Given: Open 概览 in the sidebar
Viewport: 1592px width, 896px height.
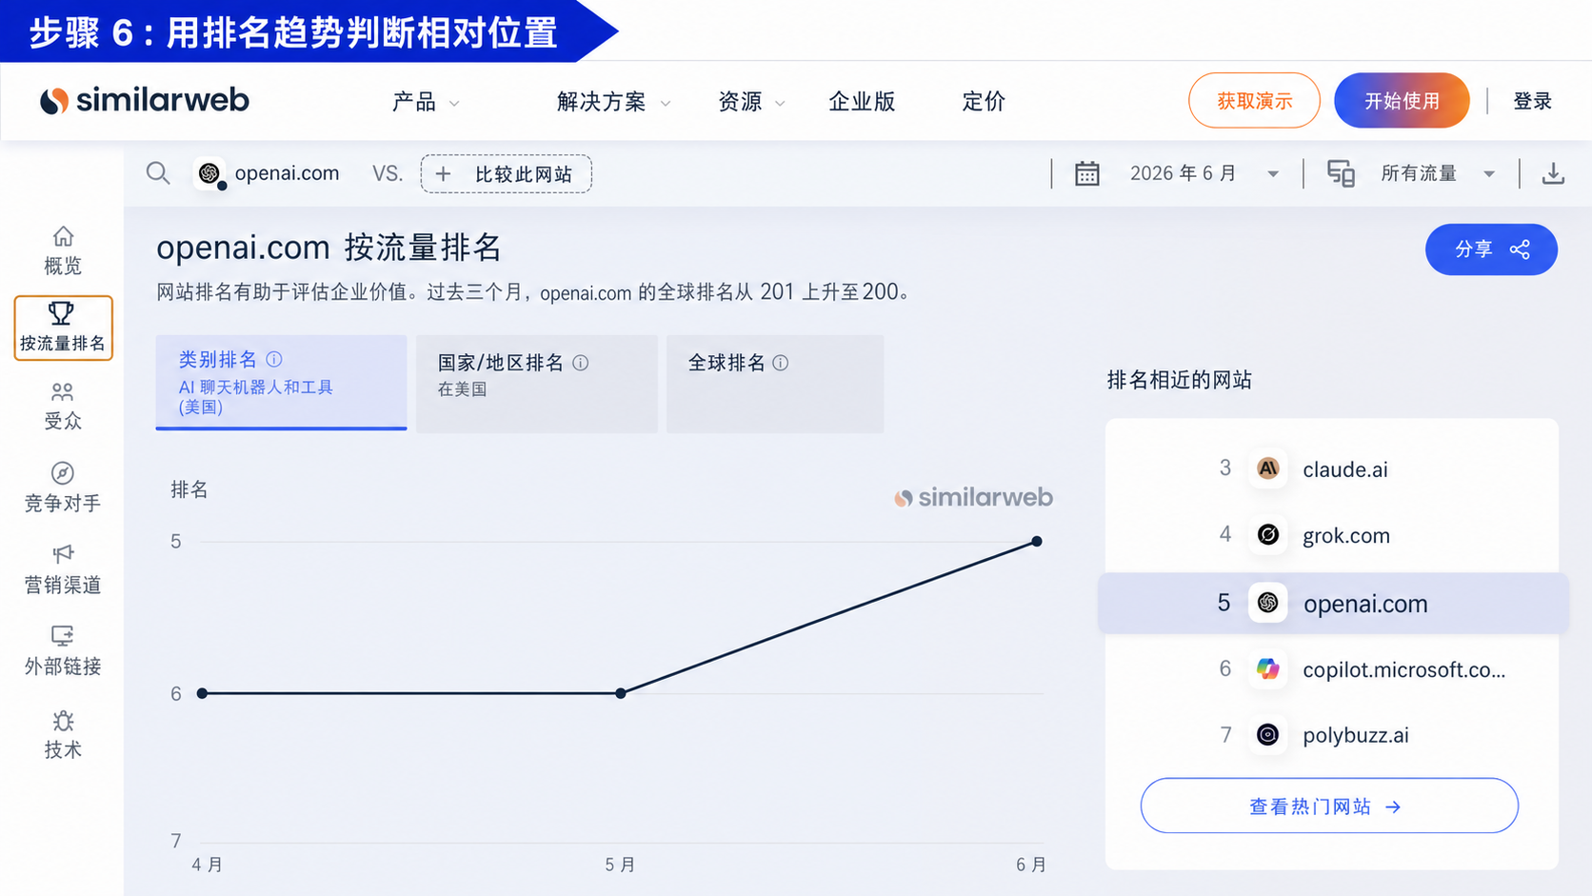Looking at the screenshot, I should [x=63, y=250].
